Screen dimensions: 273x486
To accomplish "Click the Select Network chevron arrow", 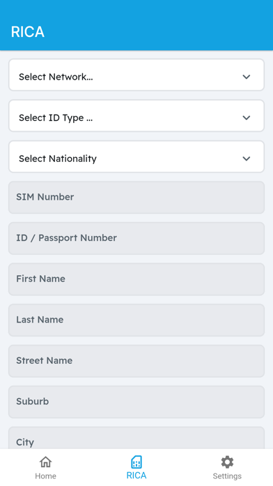I will [247, 77].
